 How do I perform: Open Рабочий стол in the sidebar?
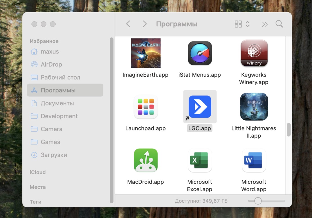tap(65, 78)
